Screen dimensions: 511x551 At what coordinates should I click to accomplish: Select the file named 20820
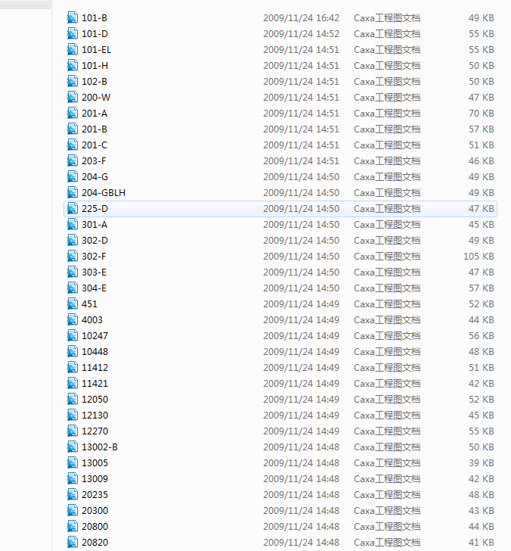point(94,542)
